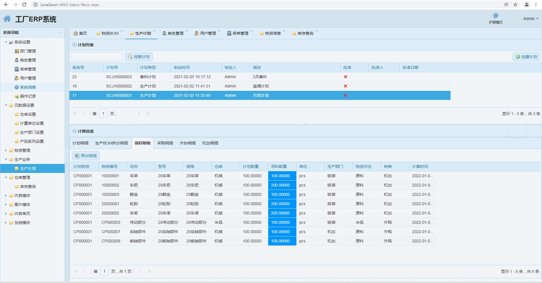The width and height of the screenshot is (542, 283).
Task: Collapse the 系统导航 panel chevron
Action: pyautogui.click(x=60, y=32)
